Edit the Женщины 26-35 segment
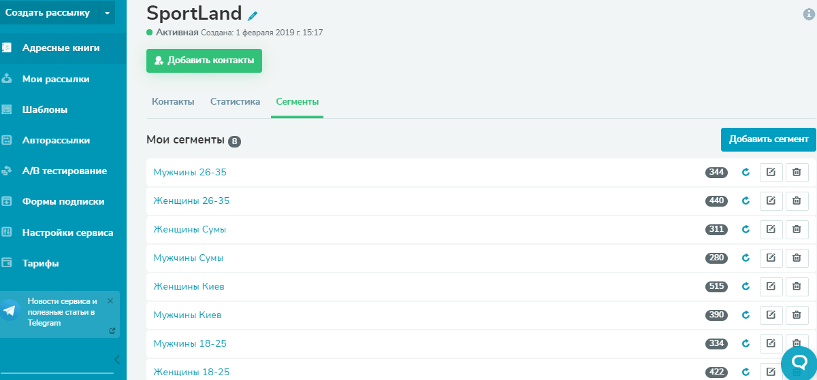 (771, 201)
